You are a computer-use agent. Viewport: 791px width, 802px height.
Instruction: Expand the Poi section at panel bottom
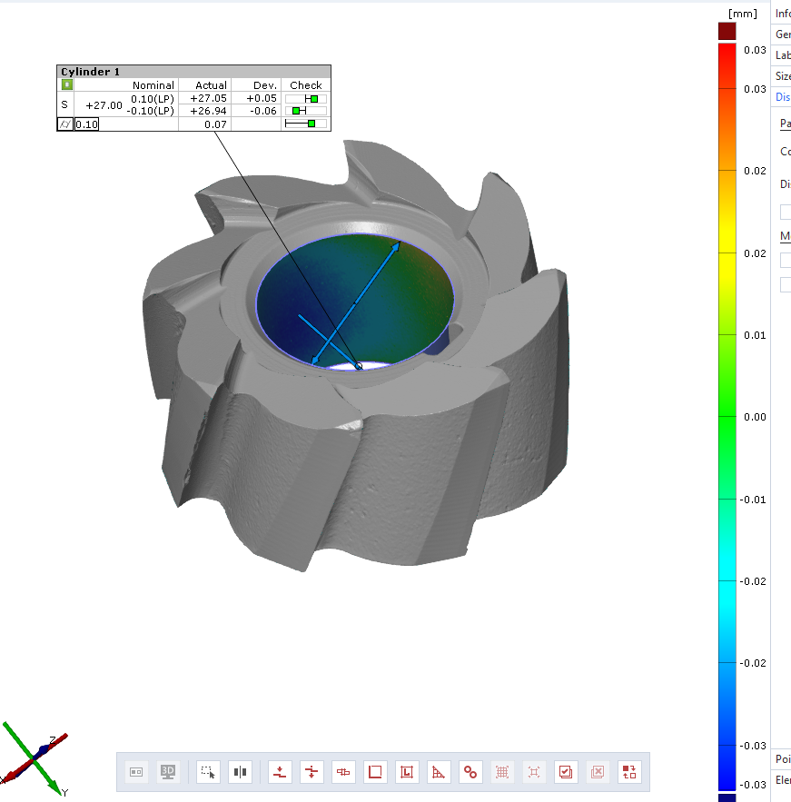782,758
